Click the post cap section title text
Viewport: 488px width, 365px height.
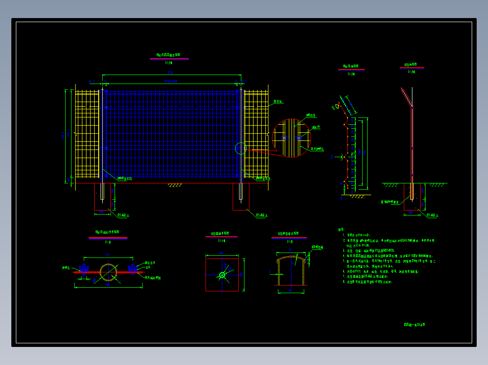point(288,233)
